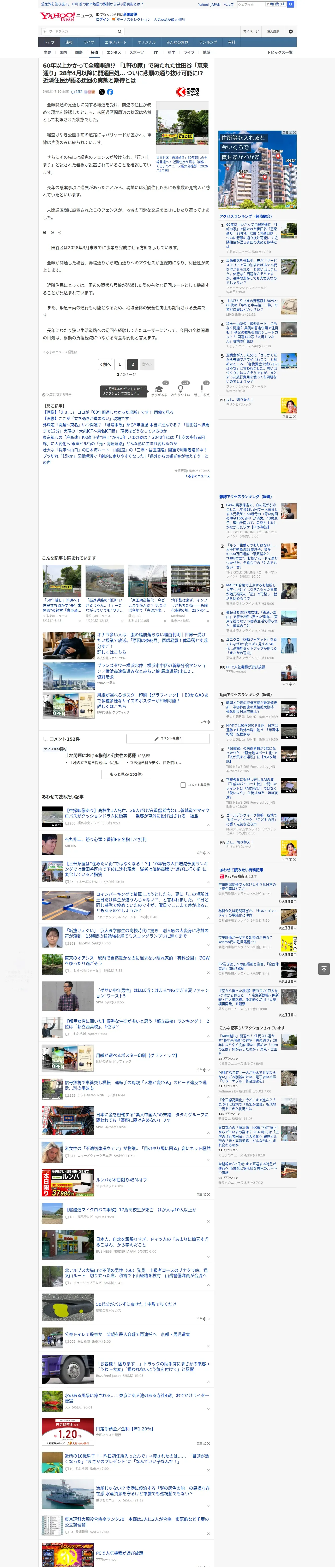Open the スポーツ category
Image resolution: width=335 pixels, height=1567 pixels.
137,52
